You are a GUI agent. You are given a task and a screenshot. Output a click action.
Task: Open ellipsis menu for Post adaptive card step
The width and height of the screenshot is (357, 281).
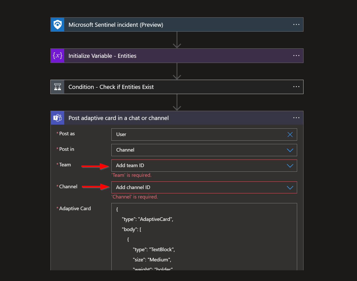pyautogui.click(x=296, y=118)
